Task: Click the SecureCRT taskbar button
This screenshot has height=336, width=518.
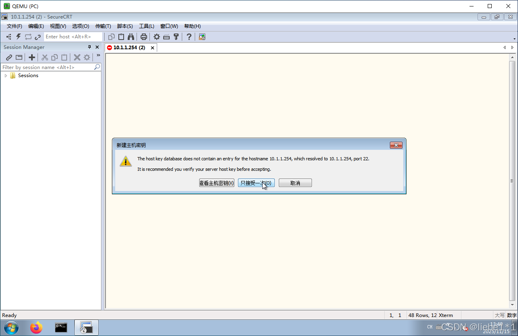Action: (x=86, y=328)
